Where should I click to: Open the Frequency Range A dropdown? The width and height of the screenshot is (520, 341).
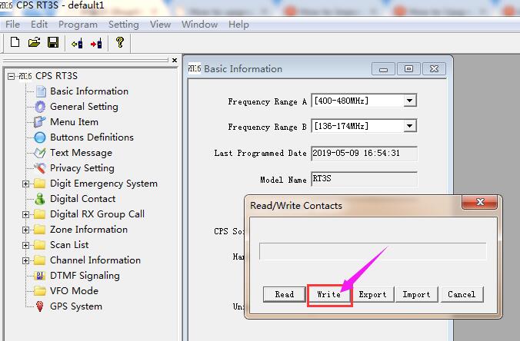pos(410,101)
